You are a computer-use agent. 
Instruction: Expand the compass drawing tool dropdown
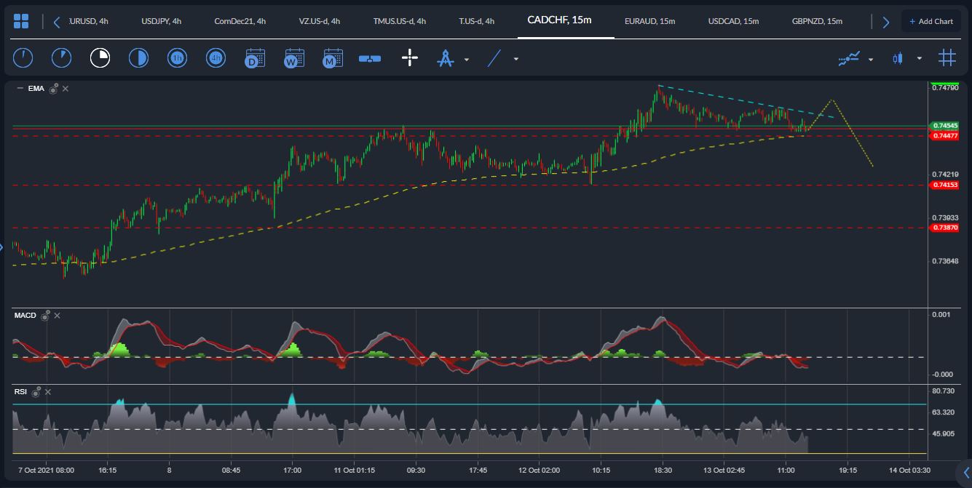point(467,59)
